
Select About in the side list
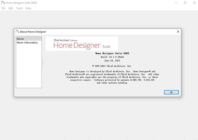tap(20, 39)
